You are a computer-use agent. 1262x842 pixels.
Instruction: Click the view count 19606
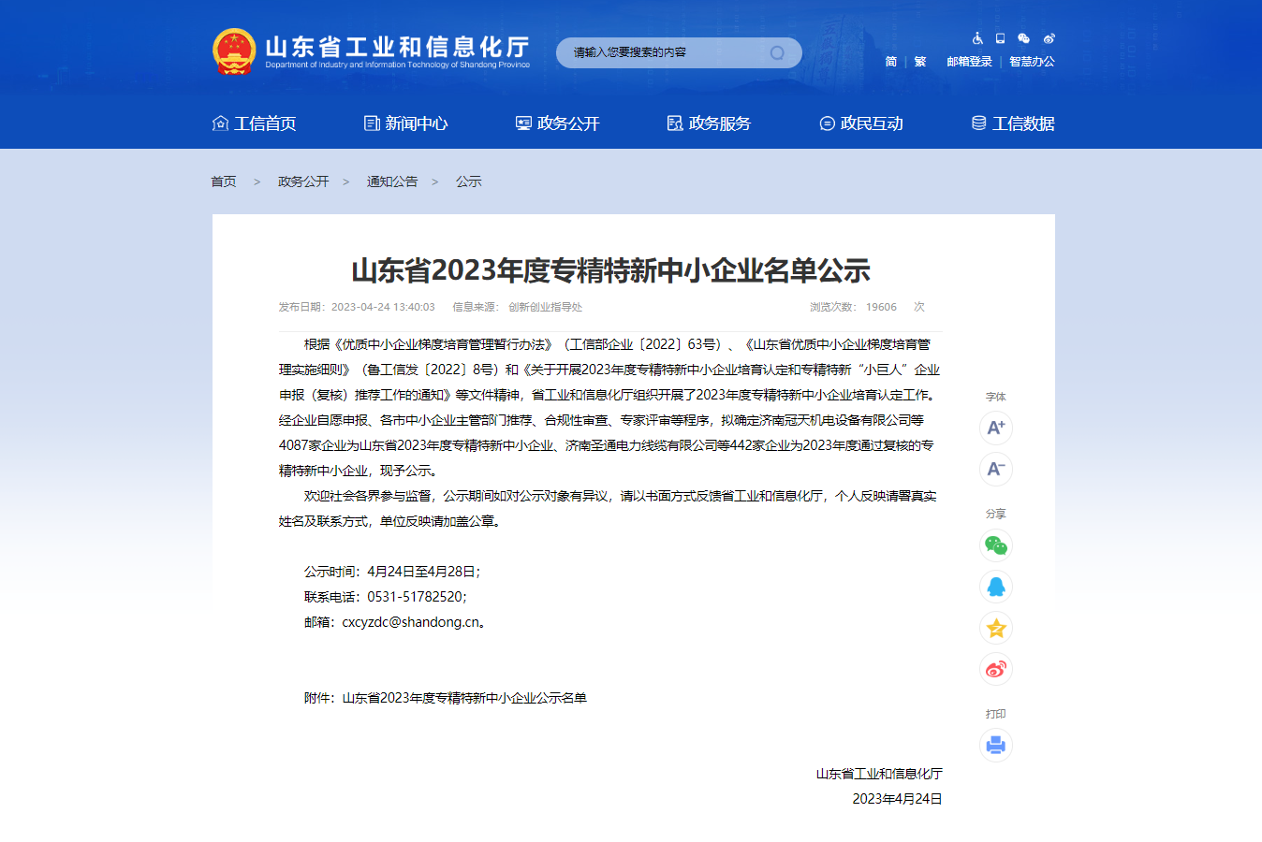pyautogui.click(x=881, y=307)
